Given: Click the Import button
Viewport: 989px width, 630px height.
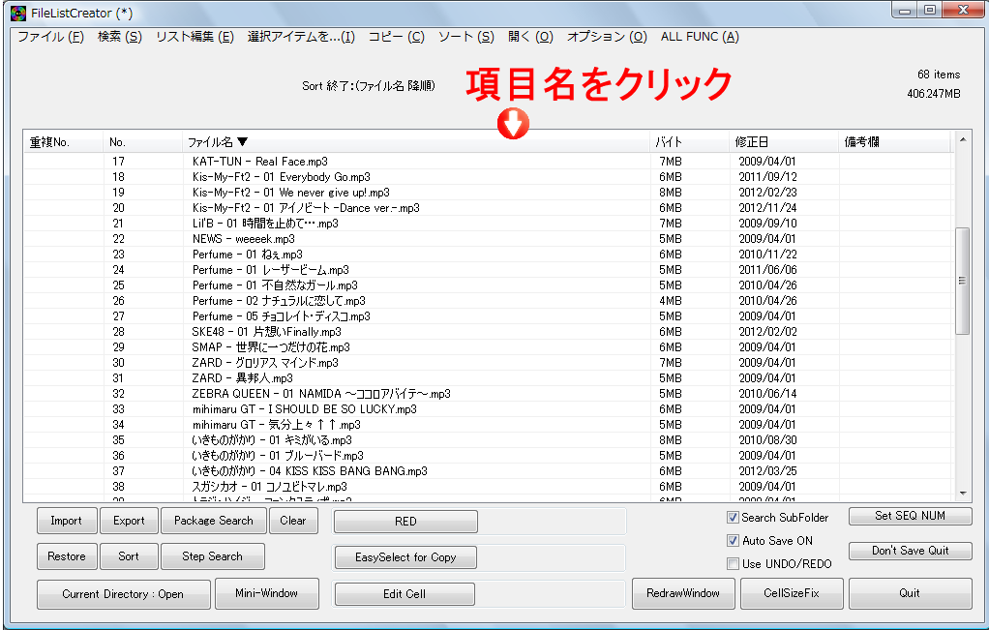Looking at the screenshot, I should (66, 520).
